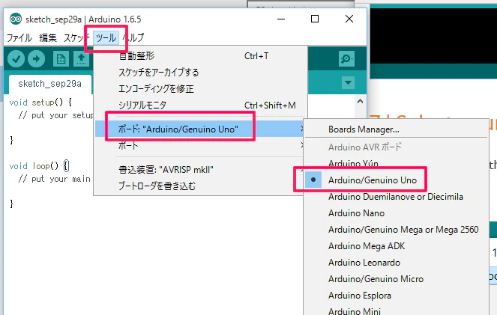This screenshot has height=315, width=497.
Task: Minimize the Arduino window
Action: coord(281,19)
